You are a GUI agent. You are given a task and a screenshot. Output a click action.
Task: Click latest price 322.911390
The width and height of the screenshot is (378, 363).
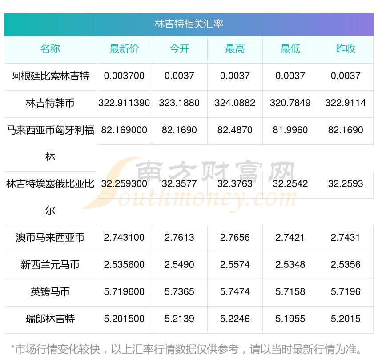[124, 103]
